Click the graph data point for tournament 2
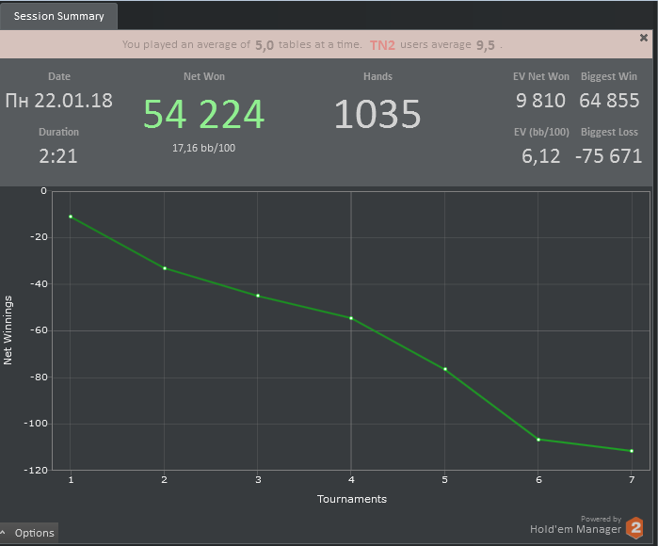 (x=165, y=268)
